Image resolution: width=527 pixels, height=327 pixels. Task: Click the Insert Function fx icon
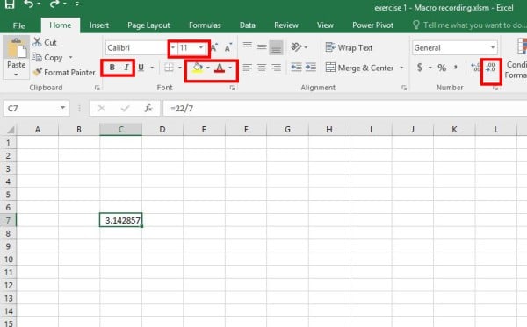(x=148, y=109)
